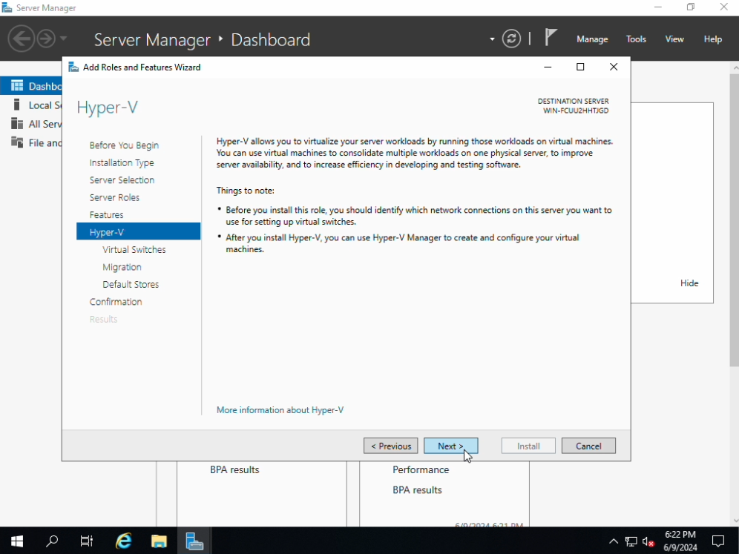Click the Next button in the wizard
The width and height of the screenshot is (739, 554).
point(450,446)
